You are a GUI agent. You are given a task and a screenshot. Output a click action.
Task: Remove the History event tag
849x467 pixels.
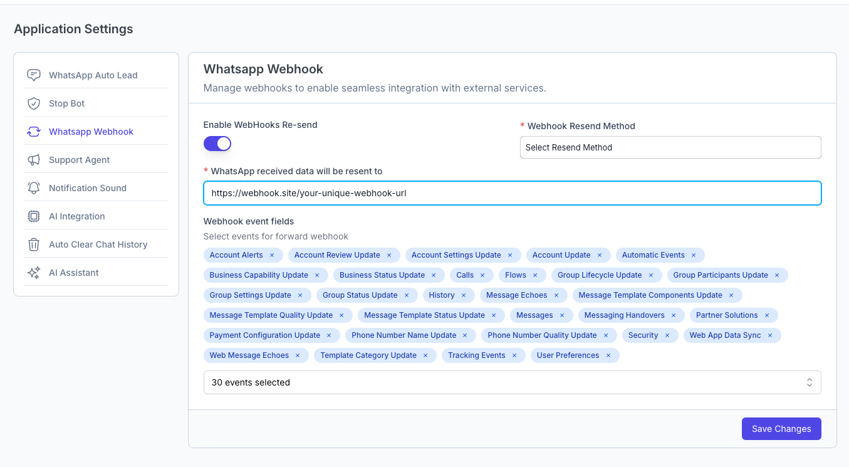[x=464, y=295]
